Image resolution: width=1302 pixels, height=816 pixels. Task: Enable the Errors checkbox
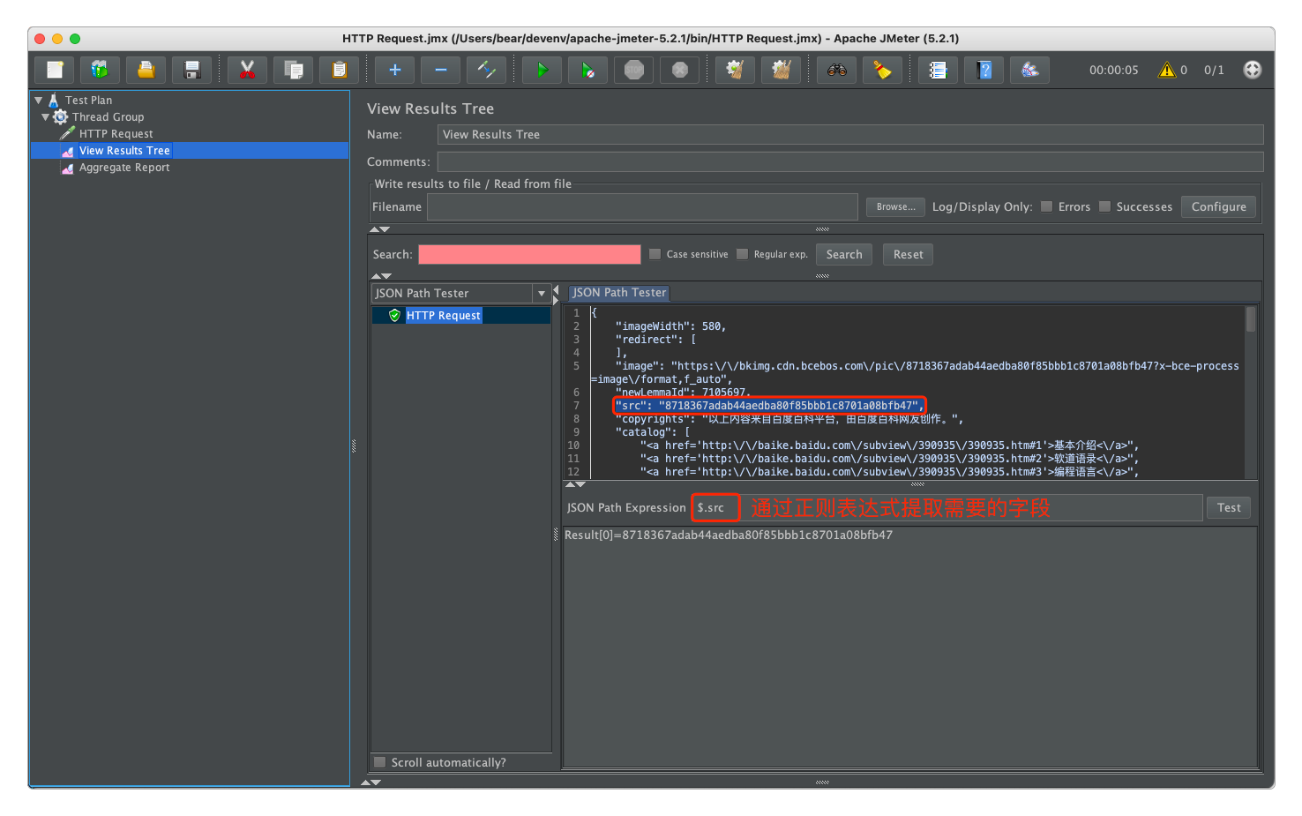pos(1047,206)
